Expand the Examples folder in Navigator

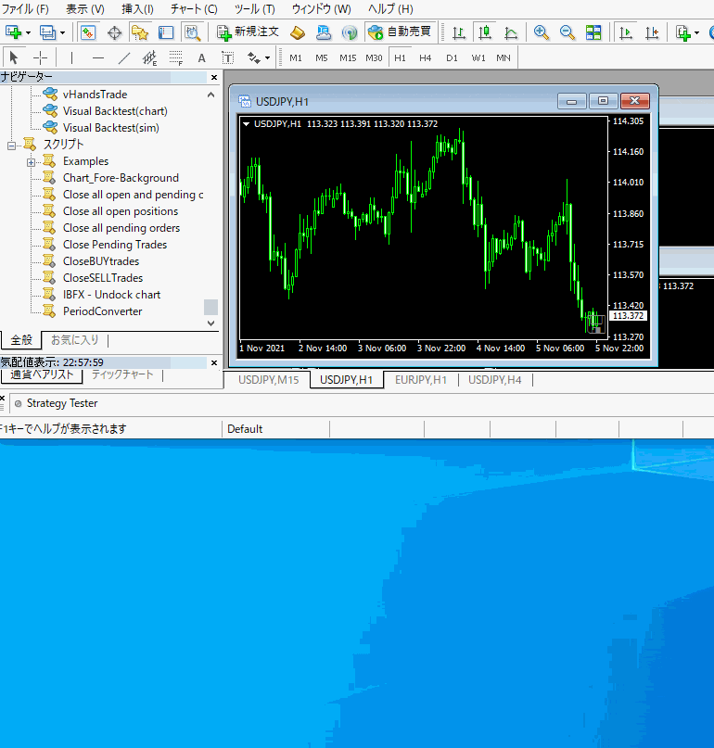pyautogui.click(x=32, y=162)
